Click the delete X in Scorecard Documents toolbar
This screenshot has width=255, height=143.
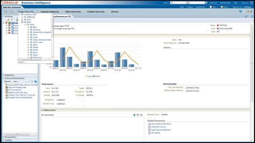click(32, 81)
